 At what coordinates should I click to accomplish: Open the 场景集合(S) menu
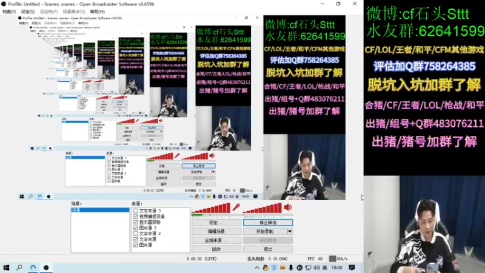[x=74, y=12]
